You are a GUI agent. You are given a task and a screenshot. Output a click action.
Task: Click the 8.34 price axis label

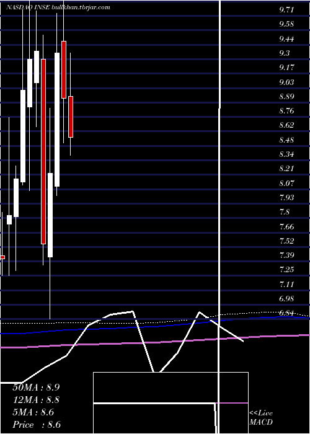coord(286,154)
